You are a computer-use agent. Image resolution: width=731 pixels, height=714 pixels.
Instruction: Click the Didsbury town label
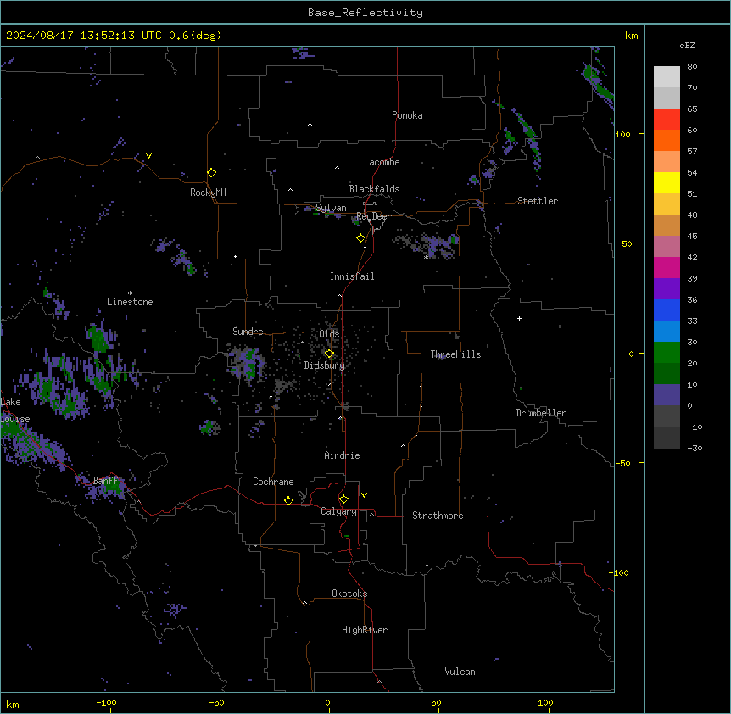click(x=325, y=365)
